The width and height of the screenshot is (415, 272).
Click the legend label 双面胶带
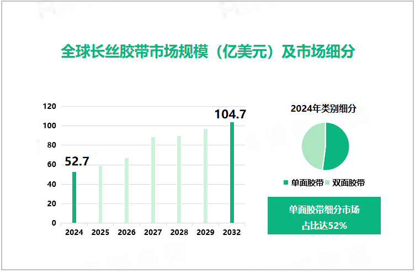pos(349,182)
